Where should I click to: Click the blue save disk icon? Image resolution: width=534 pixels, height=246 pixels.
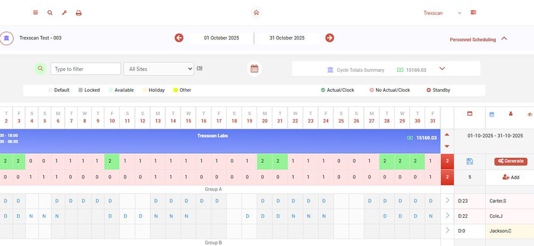[x=469, y=161]
